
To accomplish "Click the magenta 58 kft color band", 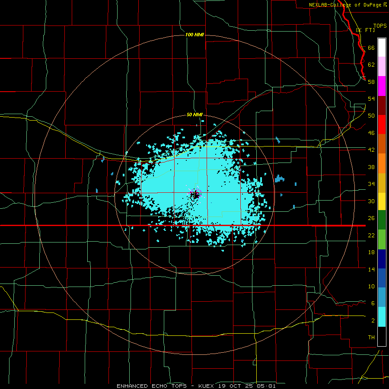I will [x=382, y=86].
